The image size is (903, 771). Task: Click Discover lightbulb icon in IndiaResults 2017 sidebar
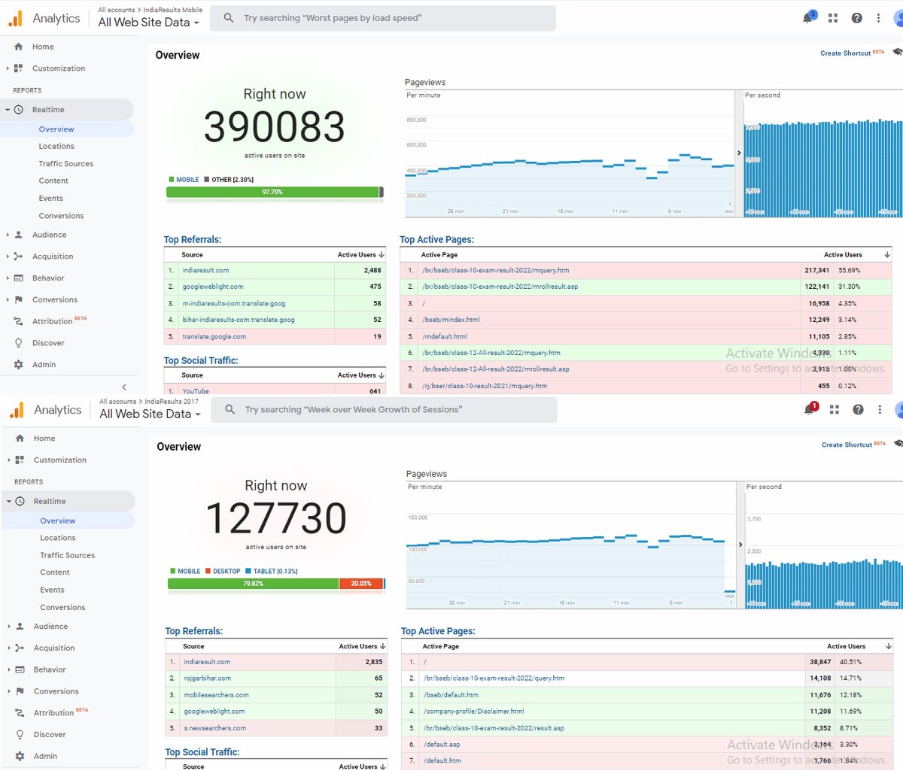click(x=20, y=735)
